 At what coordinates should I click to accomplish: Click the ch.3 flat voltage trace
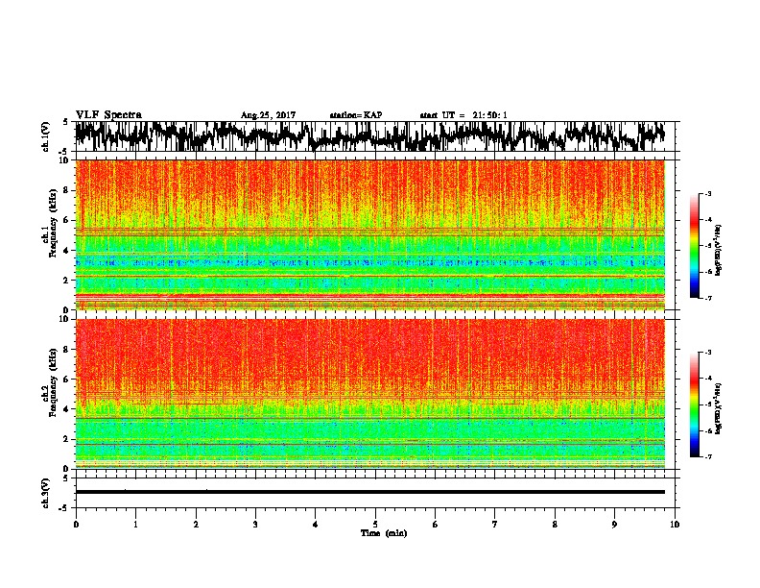(370, 492)
